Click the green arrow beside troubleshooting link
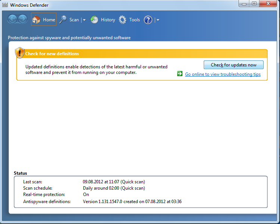 (x=180, y=74)
